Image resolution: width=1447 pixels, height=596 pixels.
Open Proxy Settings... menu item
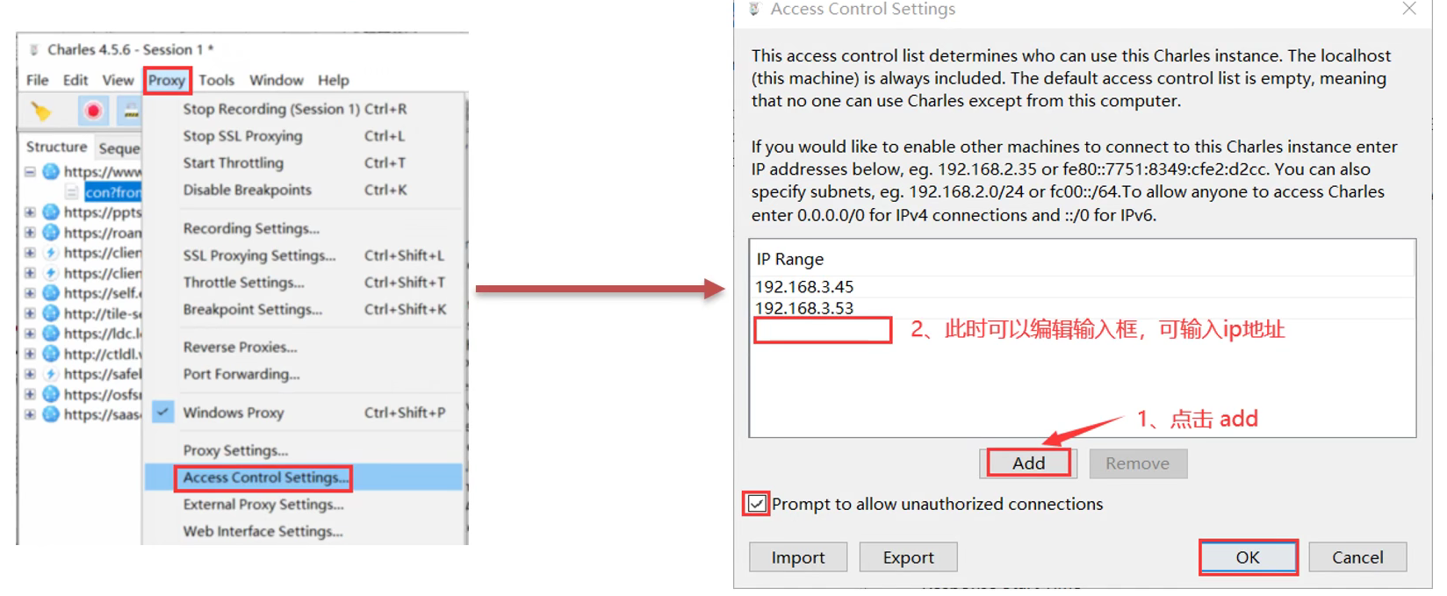pyautogui.click(x=304, y=450)
